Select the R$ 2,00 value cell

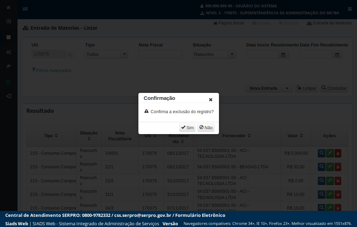[x=296, y=181]
